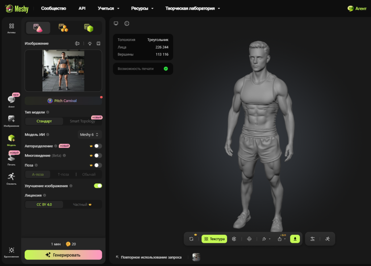This screenshot has height=266, width=371.
Task: Click the info icon next to Тип модели
Action: coord(48,112)
